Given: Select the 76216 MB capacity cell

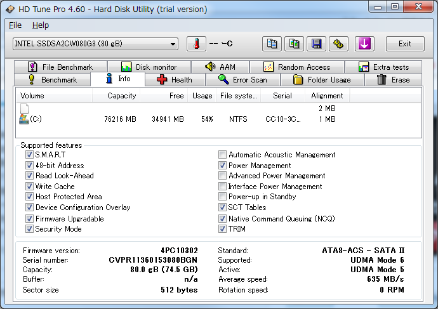Looking at the screenshot, I should (120, 119).
